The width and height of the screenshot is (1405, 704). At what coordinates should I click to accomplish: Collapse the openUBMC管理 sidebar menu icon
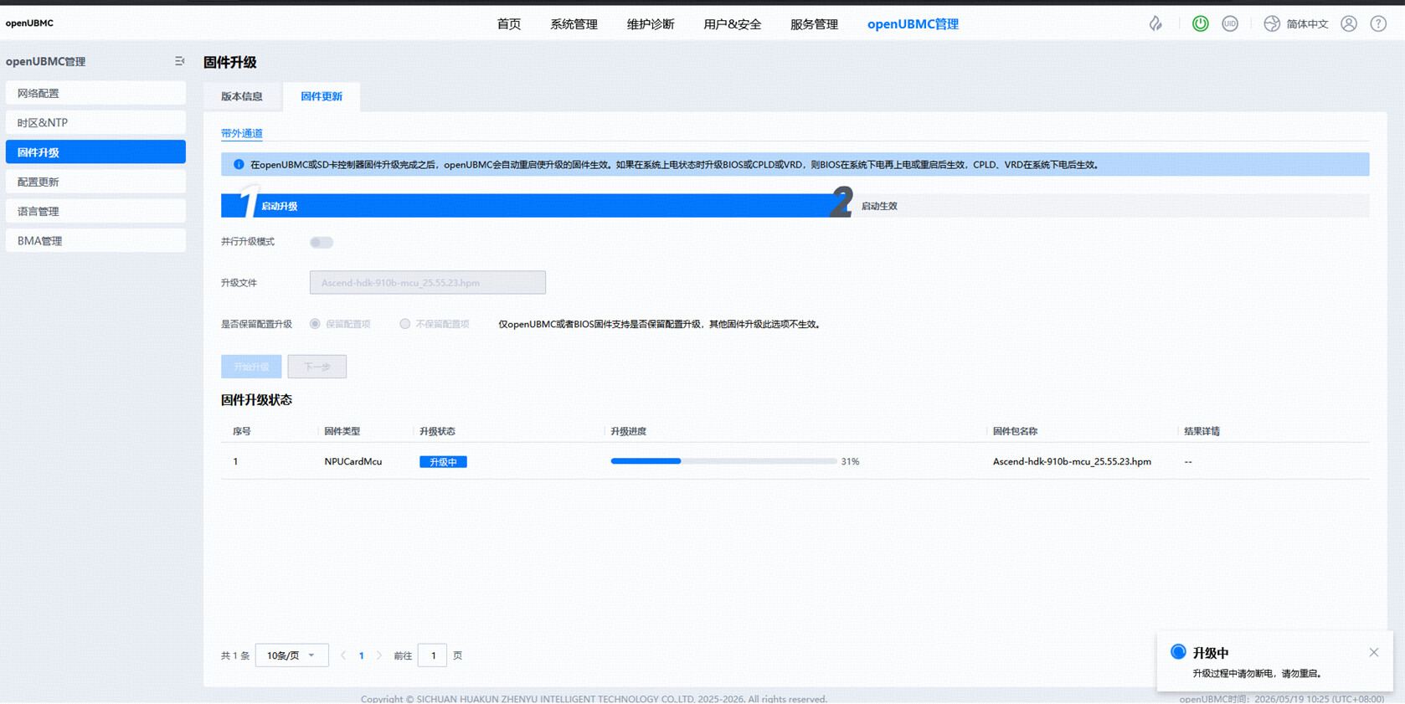coord(179,61)
